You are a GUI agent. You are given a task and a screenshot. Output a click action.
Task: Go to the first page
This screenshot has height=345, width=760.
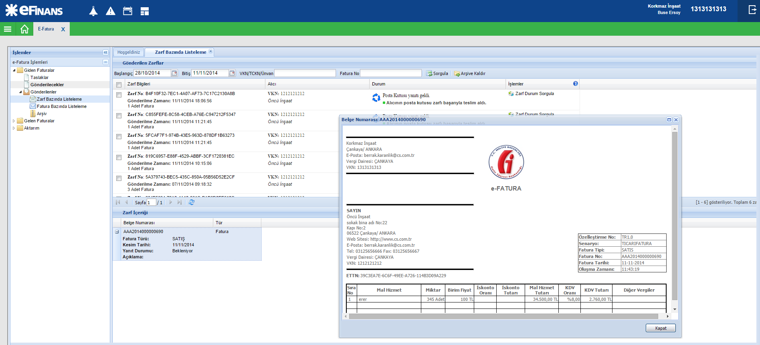[118, 202]
